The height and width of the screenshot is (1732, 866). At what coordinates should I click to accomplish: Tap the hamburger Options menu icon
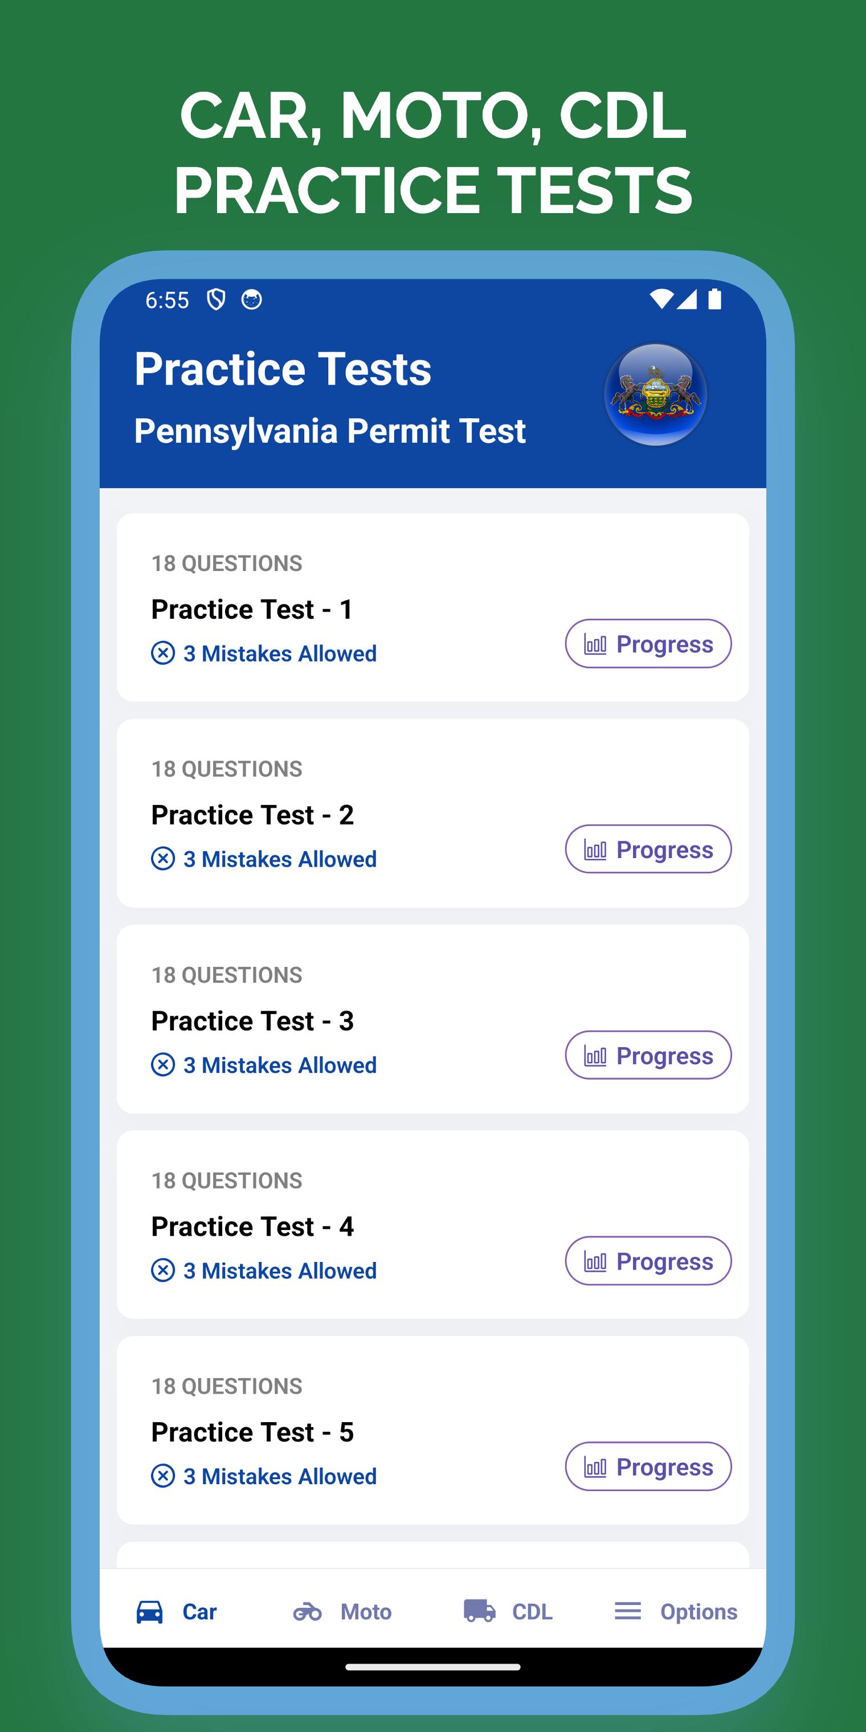pyautogui.click(x=628, y=1611)
